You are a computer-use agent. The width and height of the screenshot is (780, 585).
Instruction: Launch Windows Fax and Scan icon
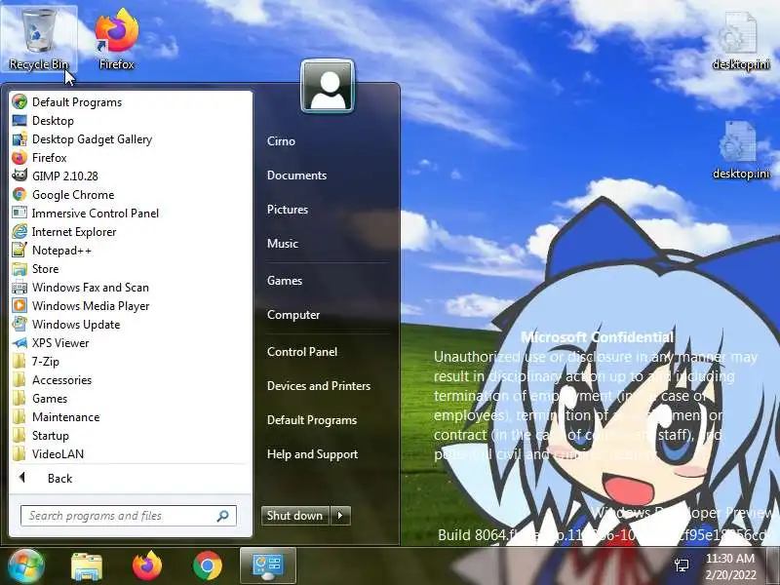pos(19,287)
